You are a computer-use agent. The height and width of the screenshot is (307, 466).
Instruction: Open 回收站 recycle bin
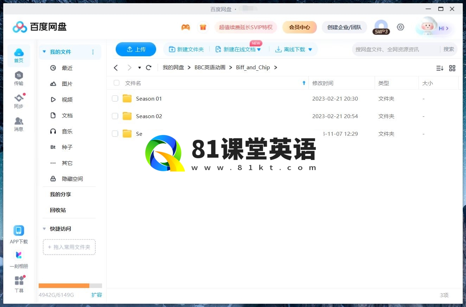click(x=58, y=210)
